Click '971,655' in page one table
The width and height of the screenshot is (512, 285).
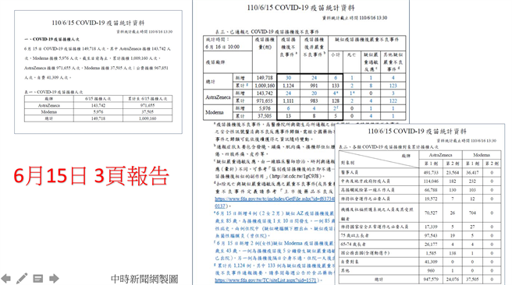click(148, 105)
